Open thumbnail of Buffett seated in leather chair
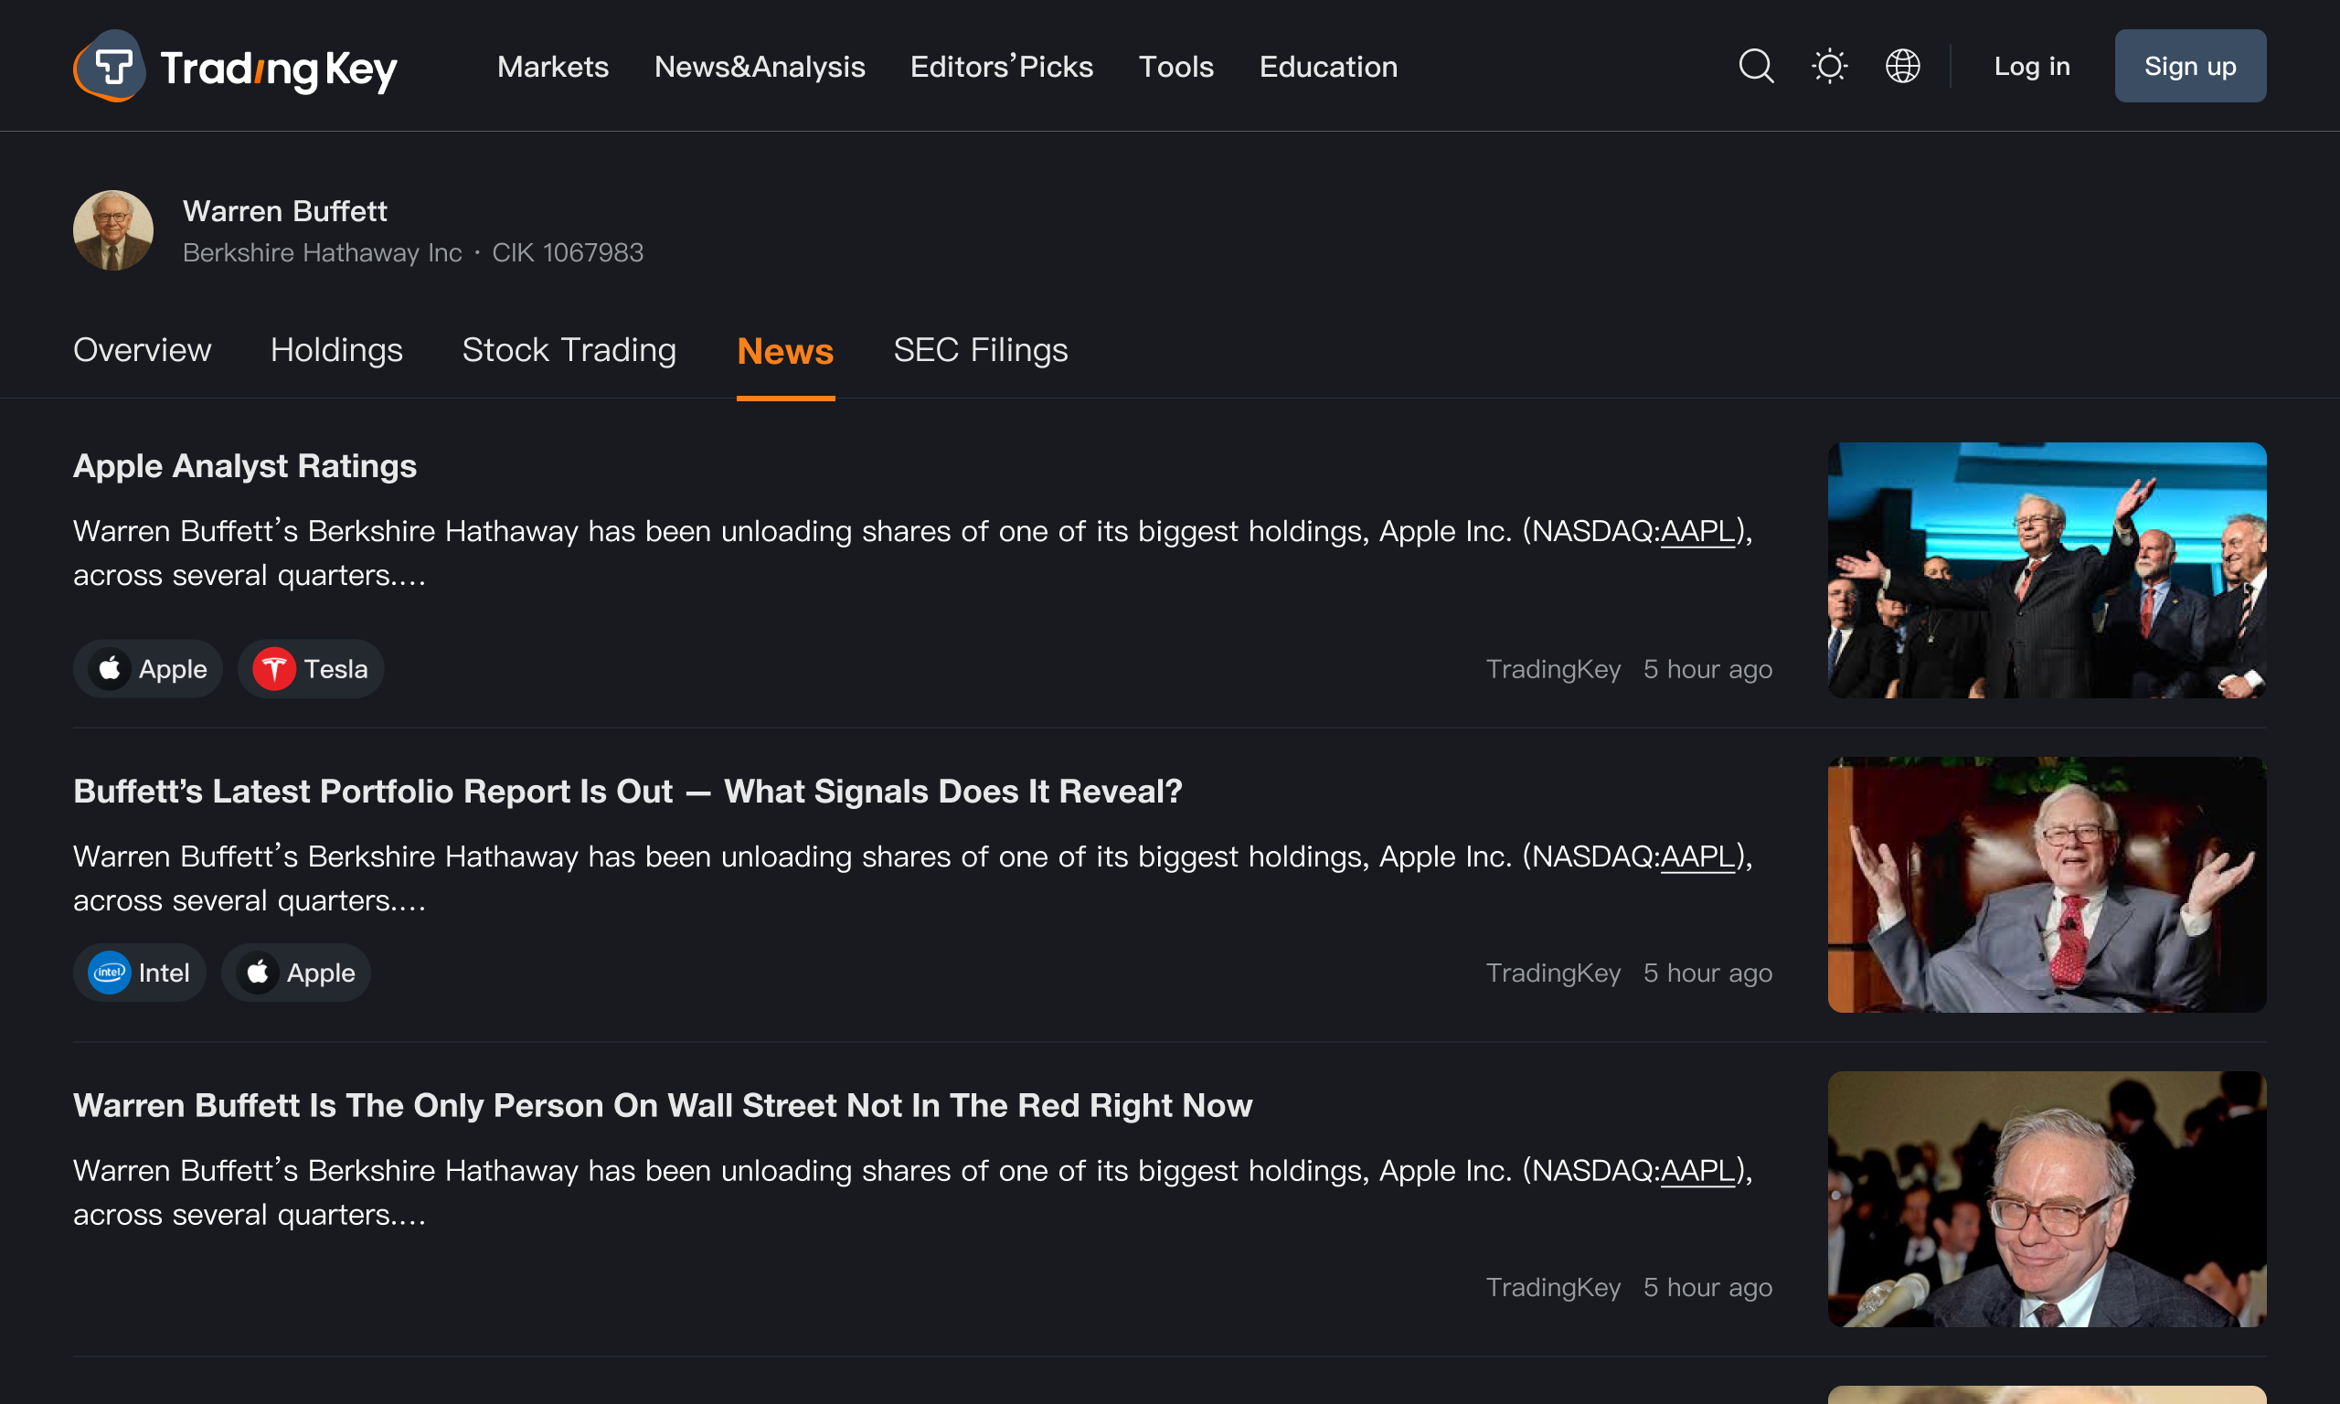The image size is (2340, 1404). tap(2047, 885)
